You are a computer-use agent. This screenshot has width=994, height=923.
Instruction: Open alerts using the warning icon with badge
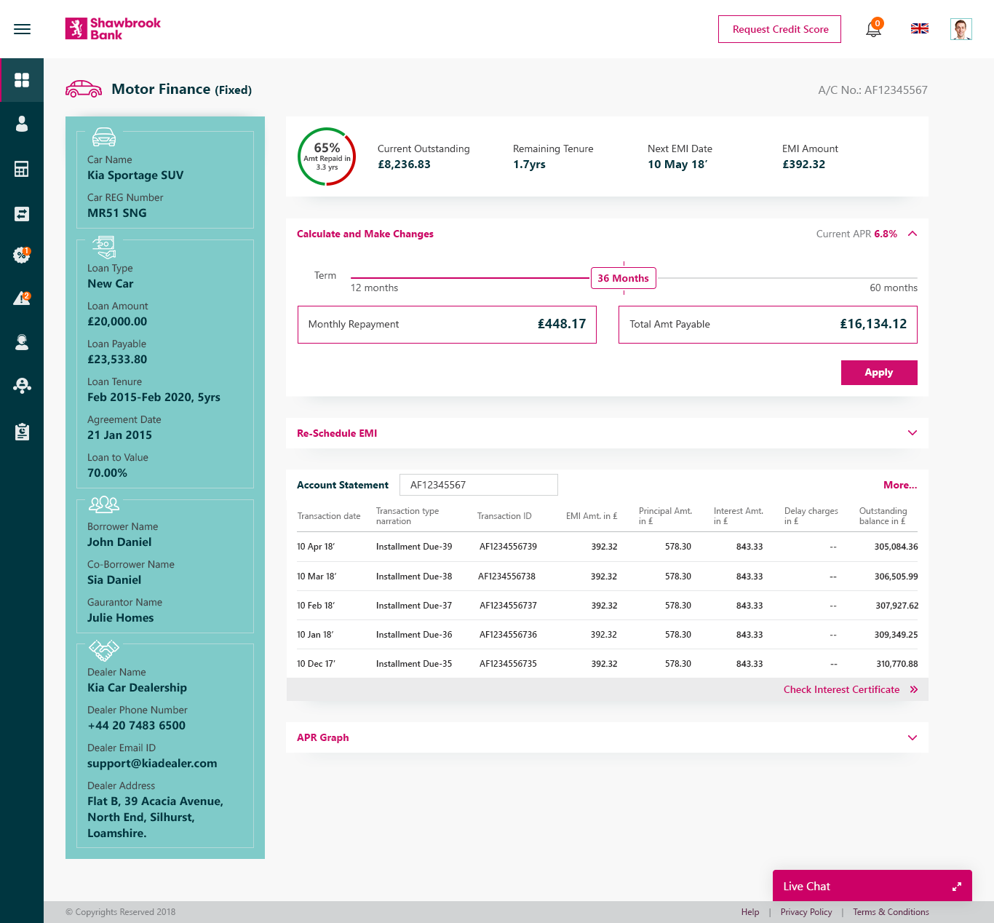click(22, 298)
